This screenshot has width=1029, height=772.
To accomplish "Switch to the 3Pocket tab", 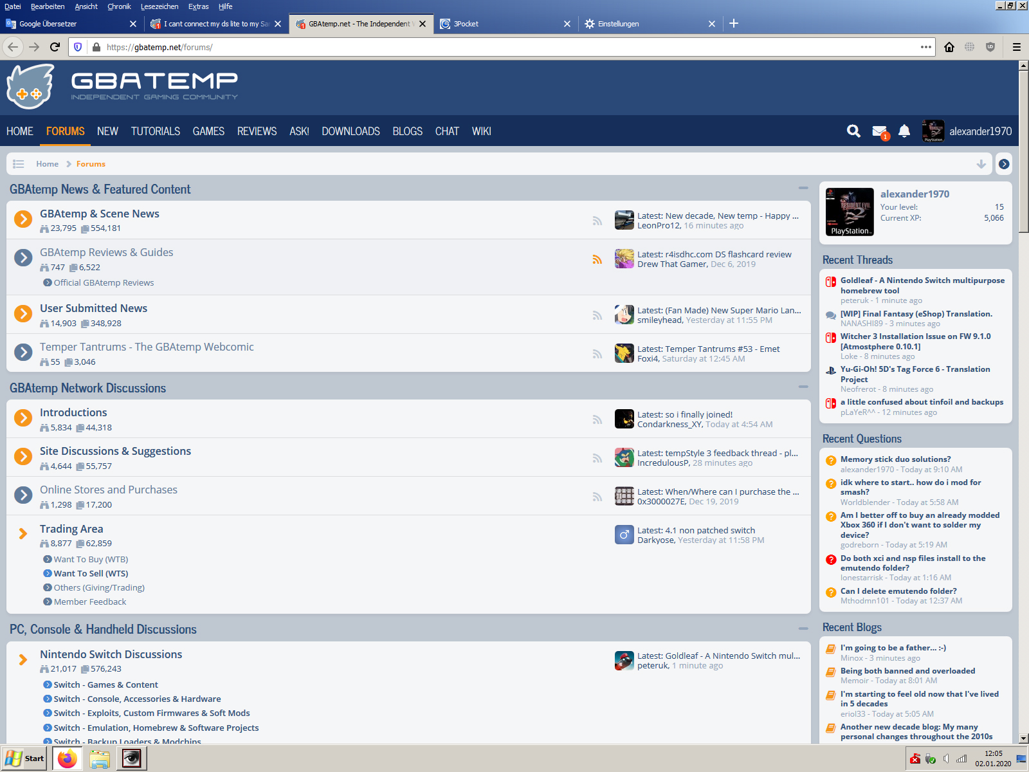I will [505, 24].
